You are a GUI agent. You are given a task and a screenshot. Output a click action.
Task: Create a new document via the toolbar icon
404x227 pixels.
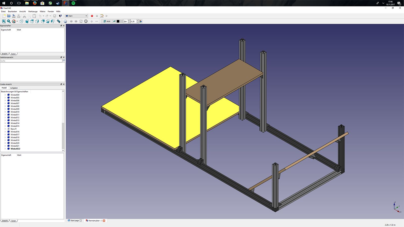pos(4,16)
